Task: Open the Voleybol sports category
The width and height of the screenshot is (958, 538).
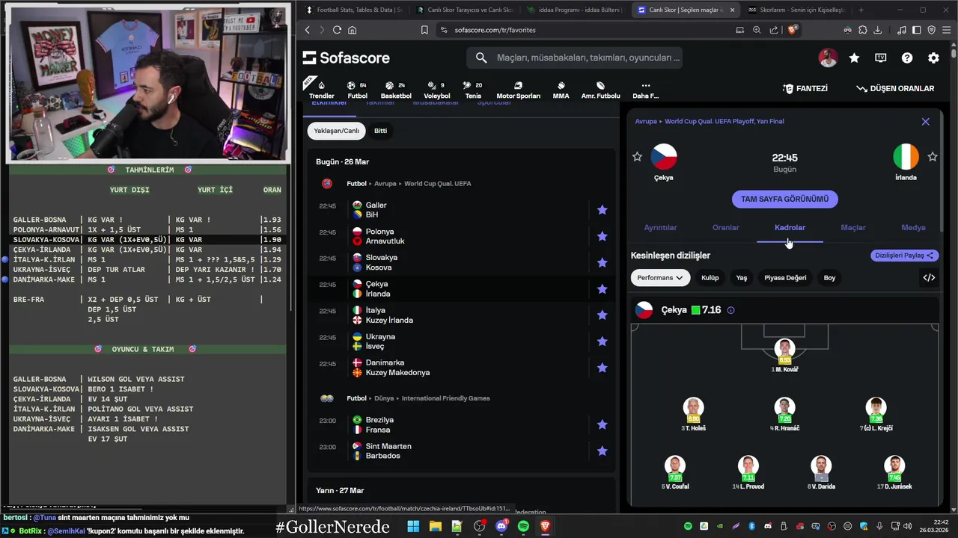Action: coord(436,90)
